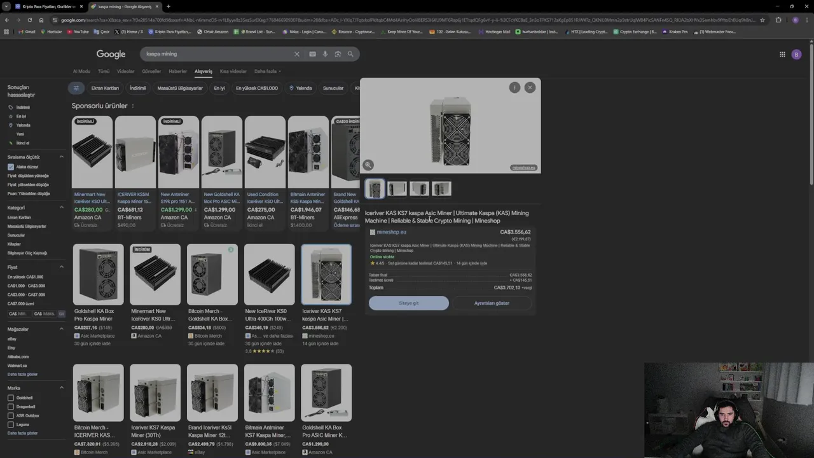Switch to the Videolar tab

pos(126,71)
